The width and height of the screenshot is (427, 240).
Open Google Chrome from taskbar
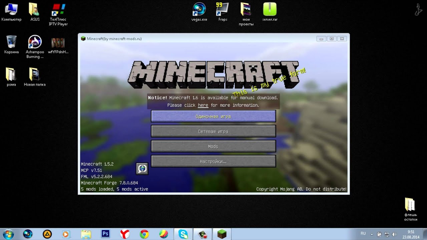click(x=144, y=234)
